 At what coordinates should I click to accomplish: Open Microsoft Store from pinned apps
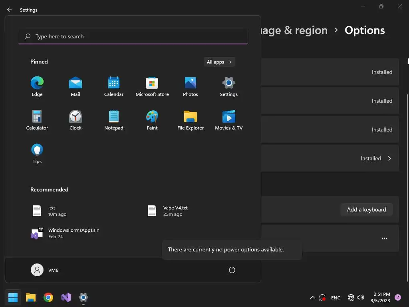(x=152, y=87)
